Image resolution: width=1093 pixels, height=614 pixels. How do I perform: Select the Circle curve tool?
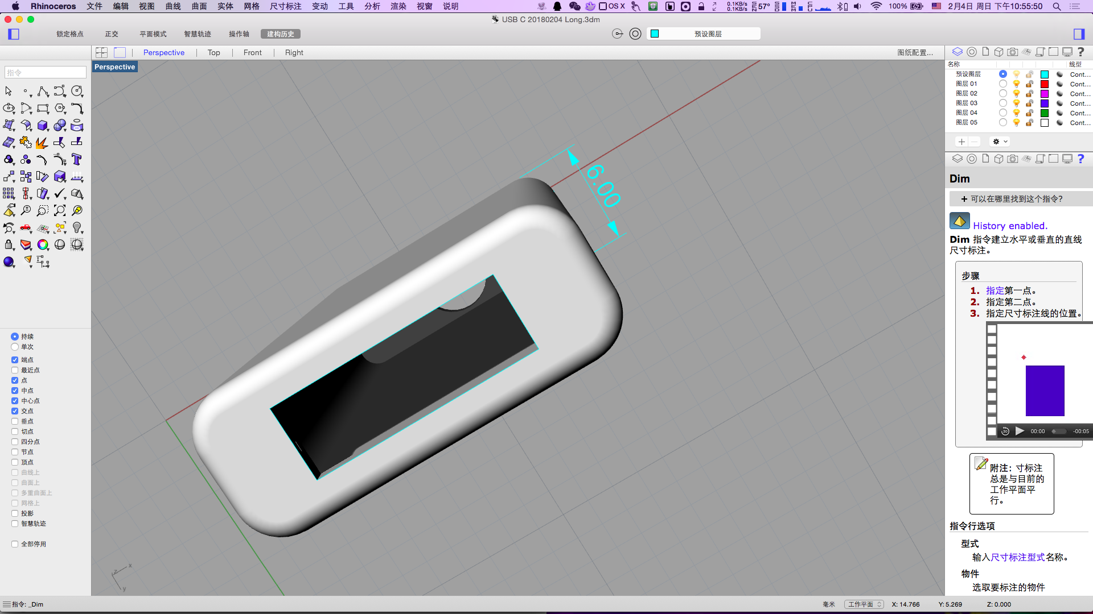(77, 92)
